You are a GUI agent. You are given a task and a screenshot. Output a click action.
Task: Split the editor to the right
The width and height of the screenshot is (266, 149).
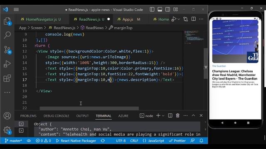point(193,19)
